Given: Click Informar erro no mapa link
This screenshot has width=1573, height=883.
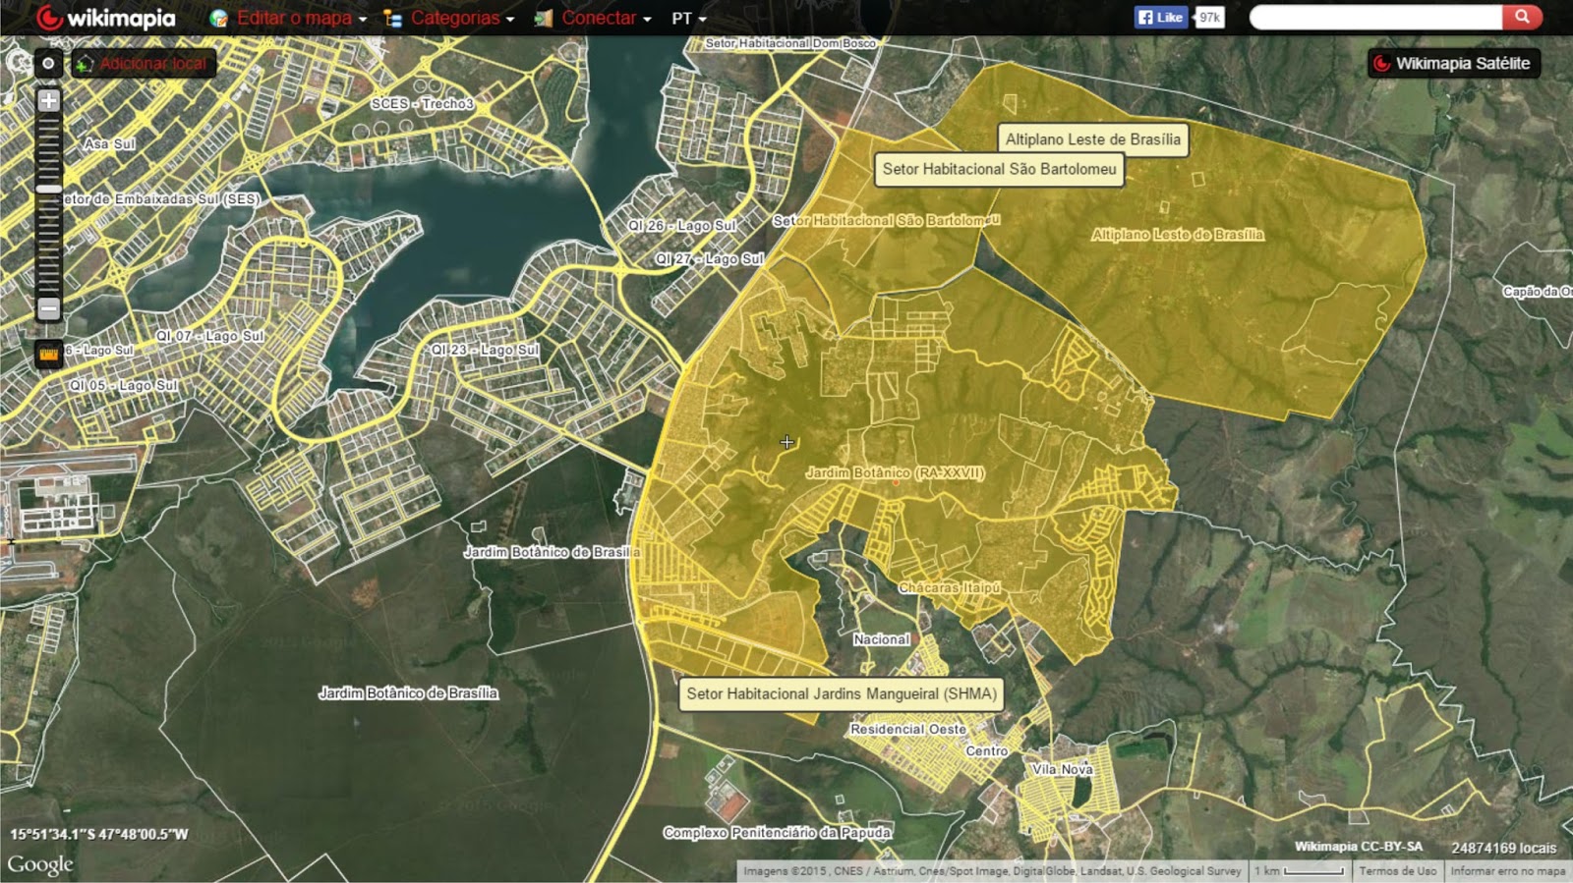Looking at the screenshot, I should [1507, 871].
